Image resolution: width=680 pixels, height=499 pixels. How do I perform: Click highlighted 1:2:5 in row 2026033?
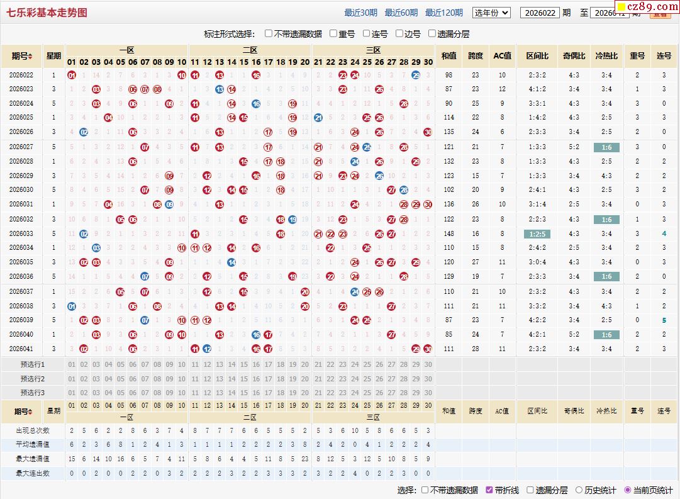pos(537,234)
